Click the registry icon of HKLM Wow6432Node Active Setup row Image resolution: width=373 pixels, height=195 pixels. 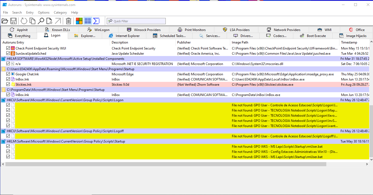click(x=3, y=59)
